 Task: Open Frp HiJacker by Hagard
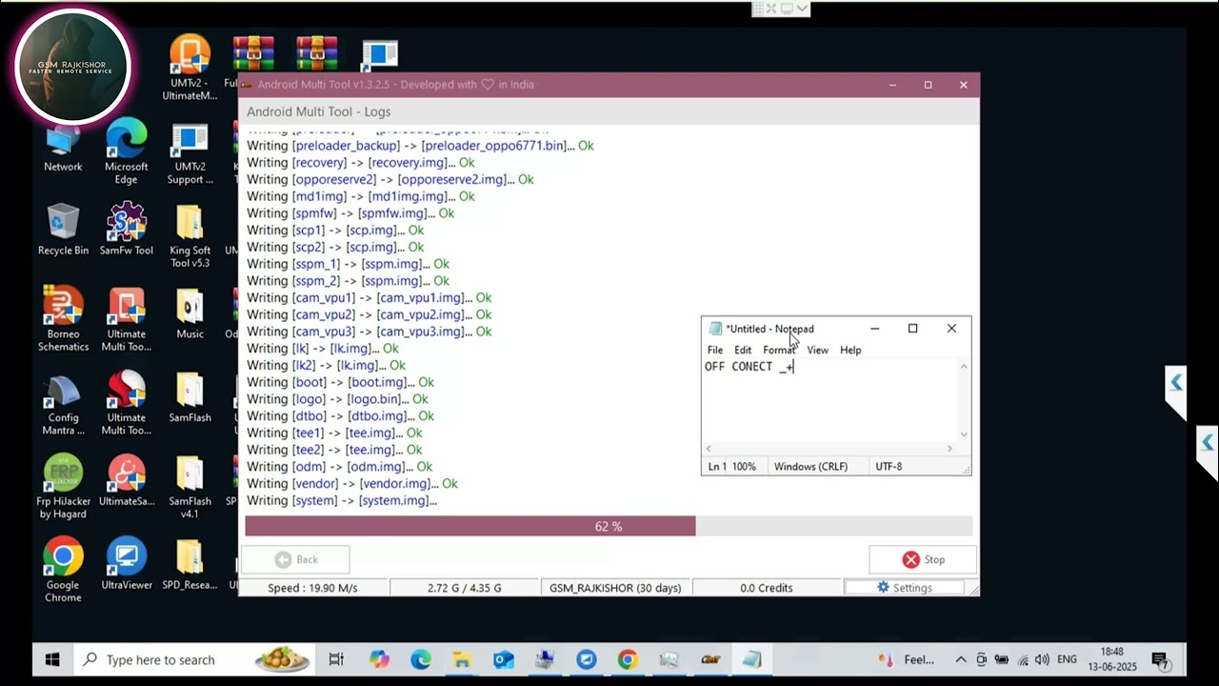pyautogui.click(x=63, y=488)
